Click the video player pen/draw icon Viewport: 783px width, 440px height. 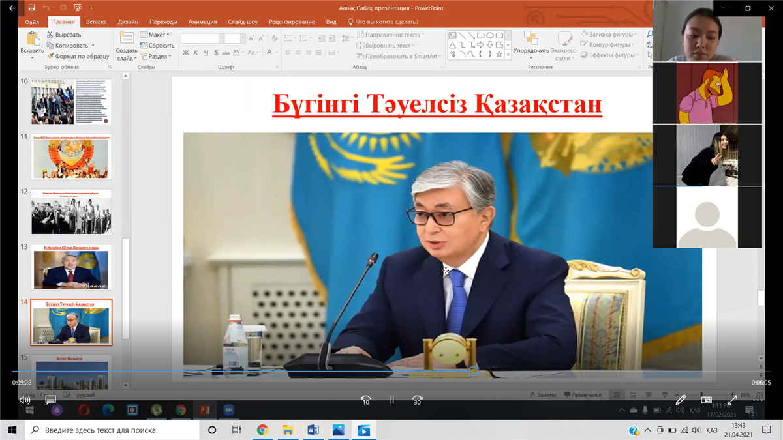click(x=681, y=400)
